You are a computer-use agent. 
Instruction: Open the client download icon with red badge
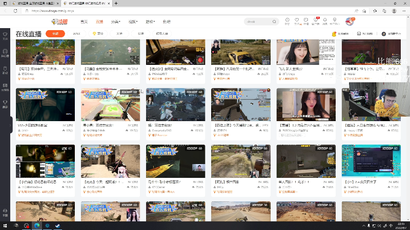point(316,21)
